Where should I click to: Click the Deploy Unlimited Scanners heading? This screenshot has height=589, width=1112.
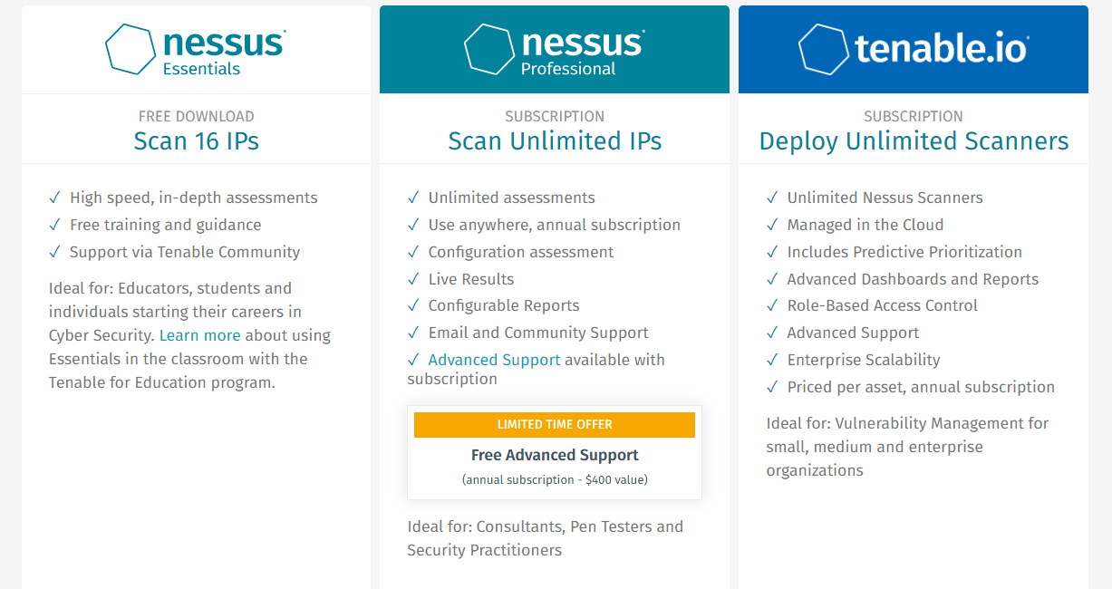coord(914,141)
